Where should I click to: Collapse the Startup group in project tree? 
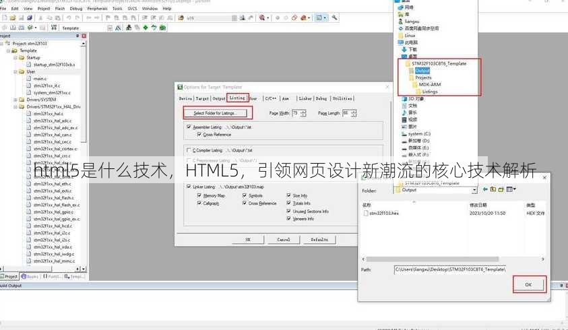click(15, 58)
